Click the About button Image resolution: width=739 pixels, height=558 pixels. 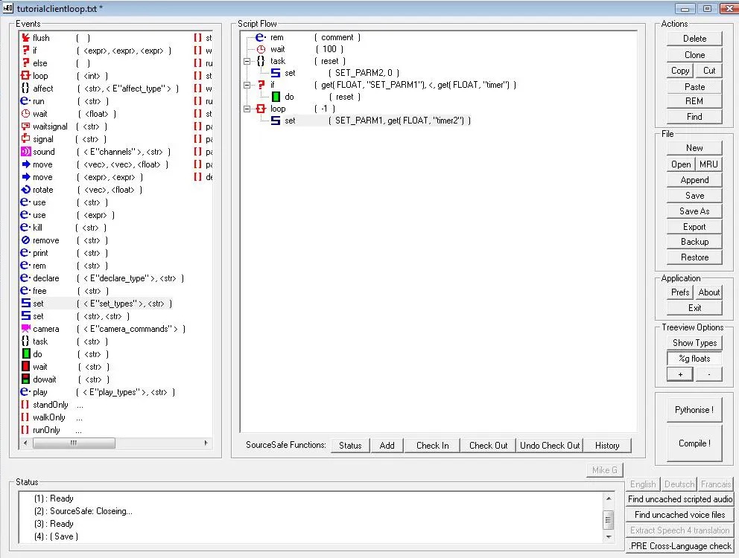point(709,292)
